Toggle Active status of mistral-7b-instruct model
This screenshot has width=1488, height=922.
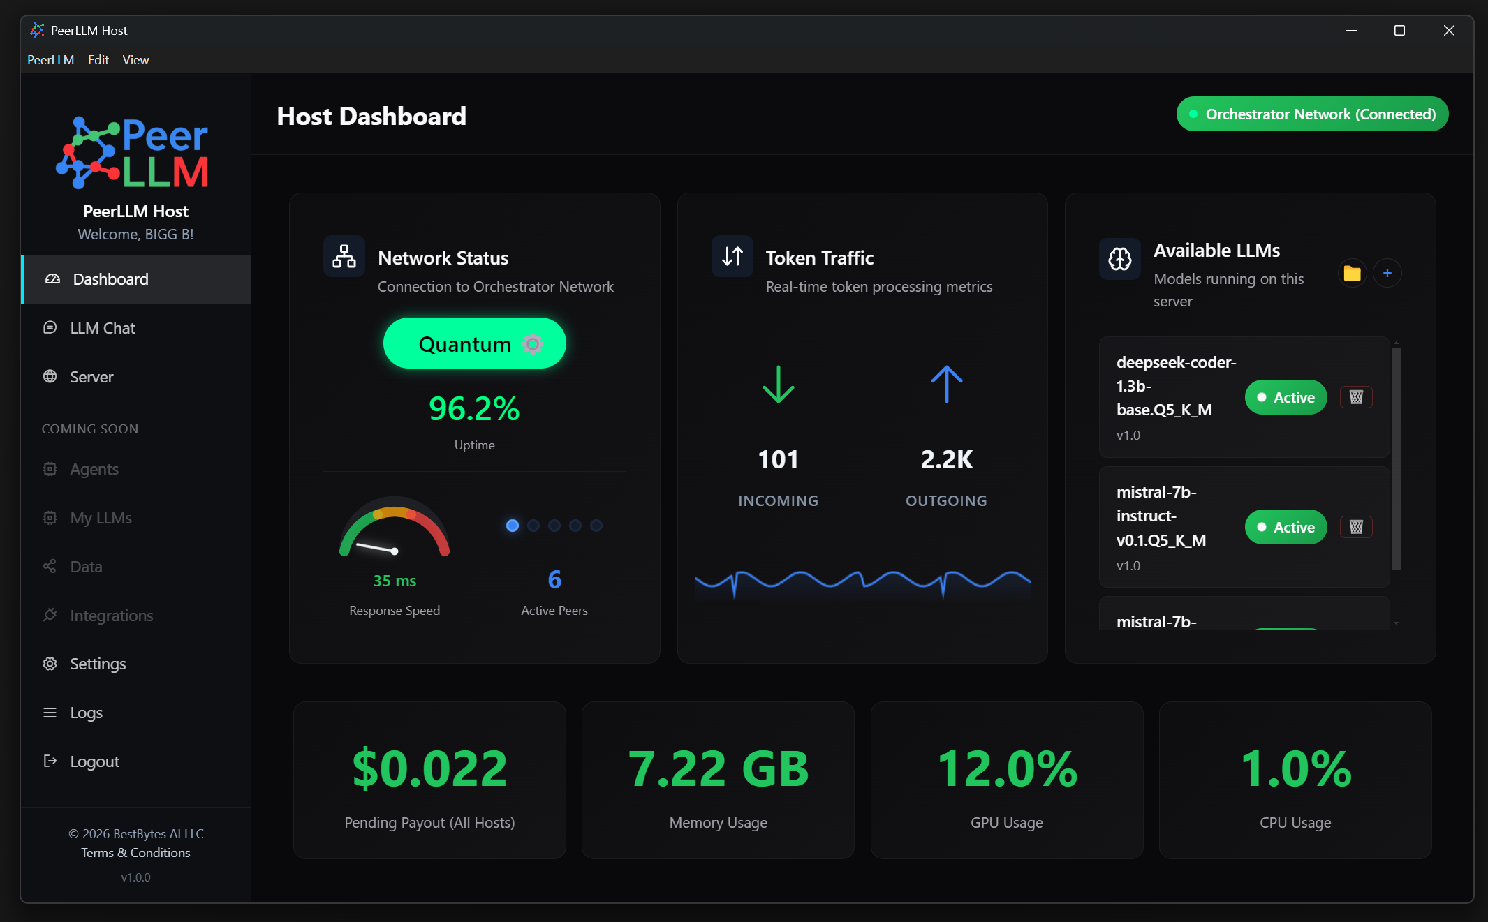click(1286, 527)
